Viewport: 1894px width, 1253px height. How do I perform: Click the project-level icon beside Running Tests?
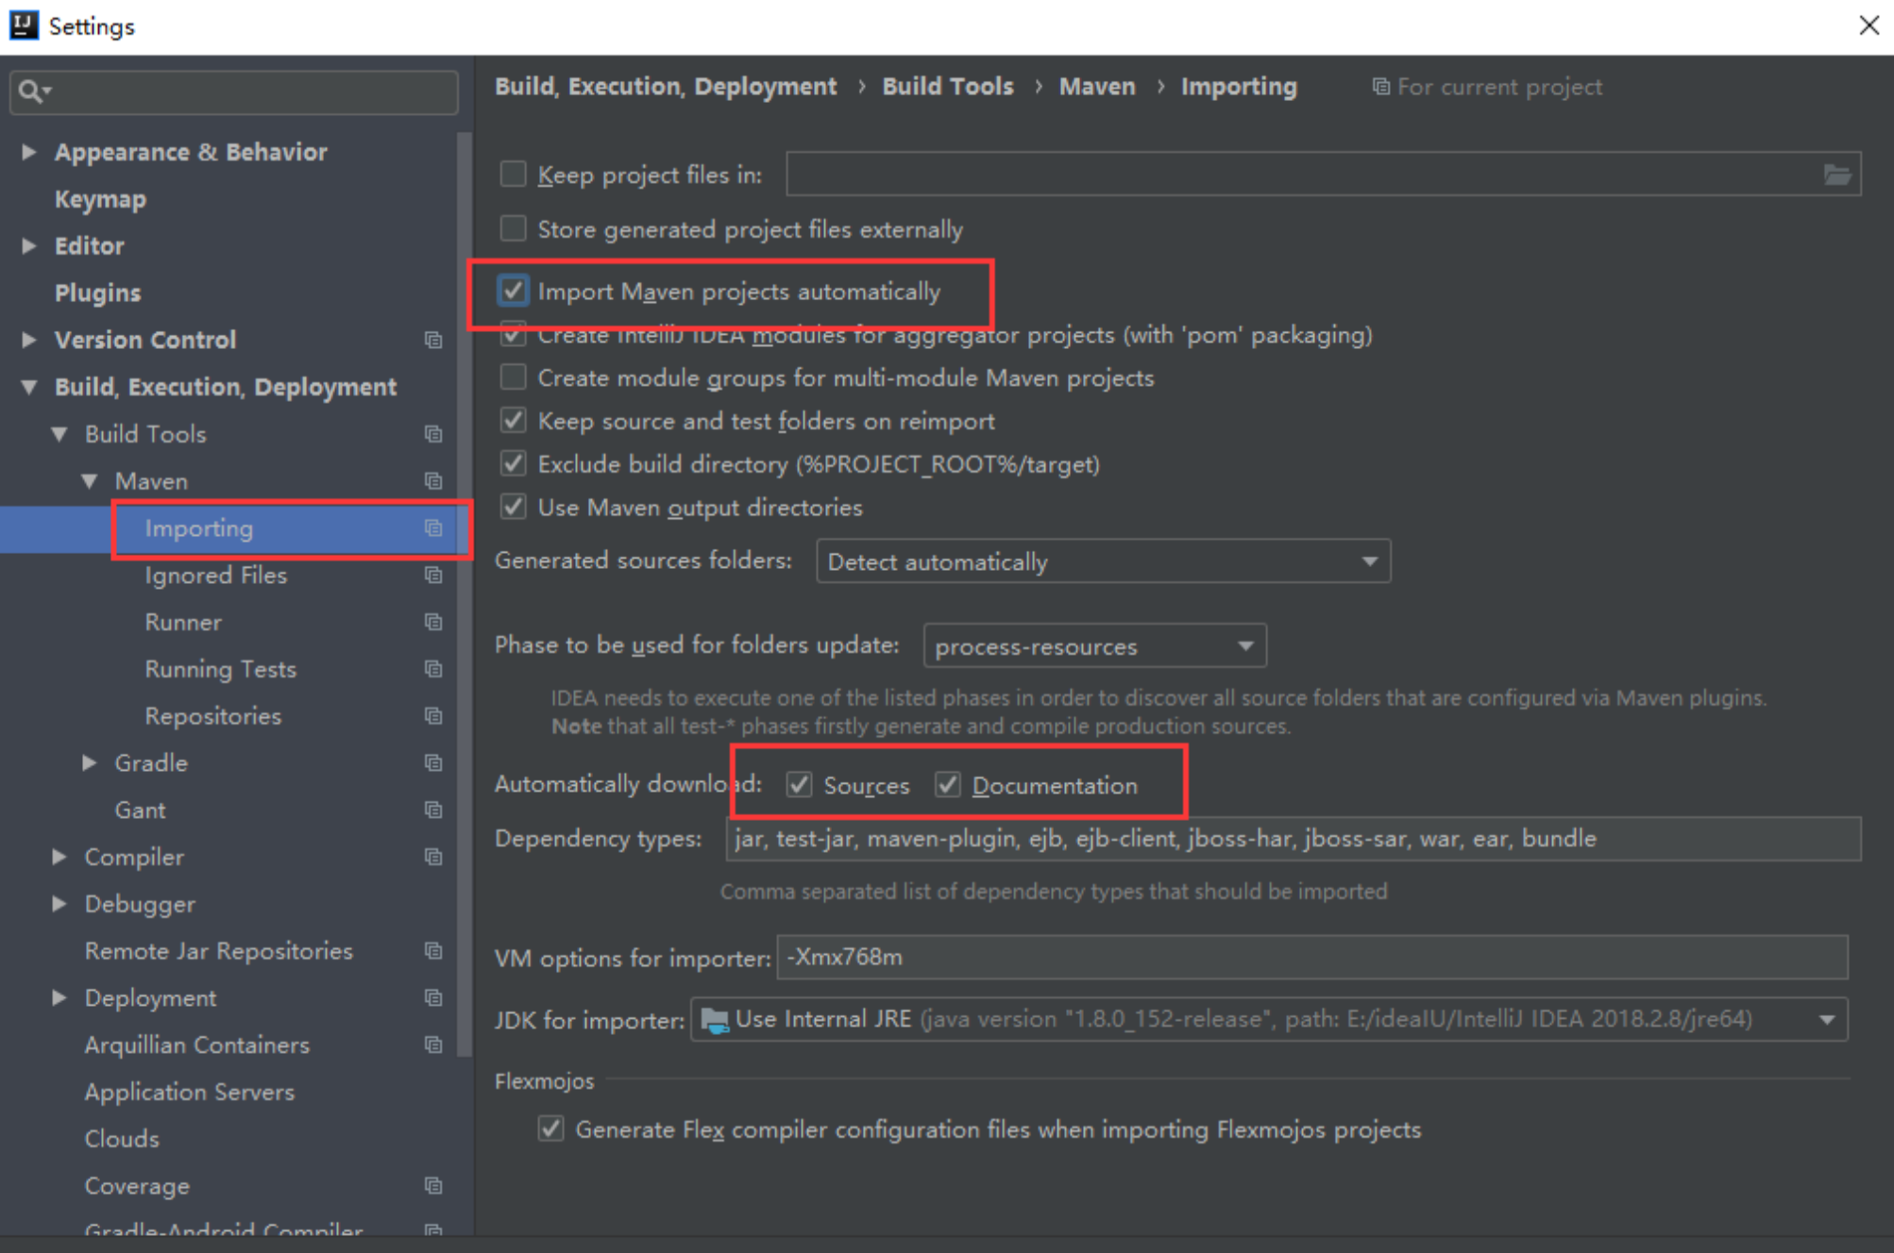pos(433,669)
